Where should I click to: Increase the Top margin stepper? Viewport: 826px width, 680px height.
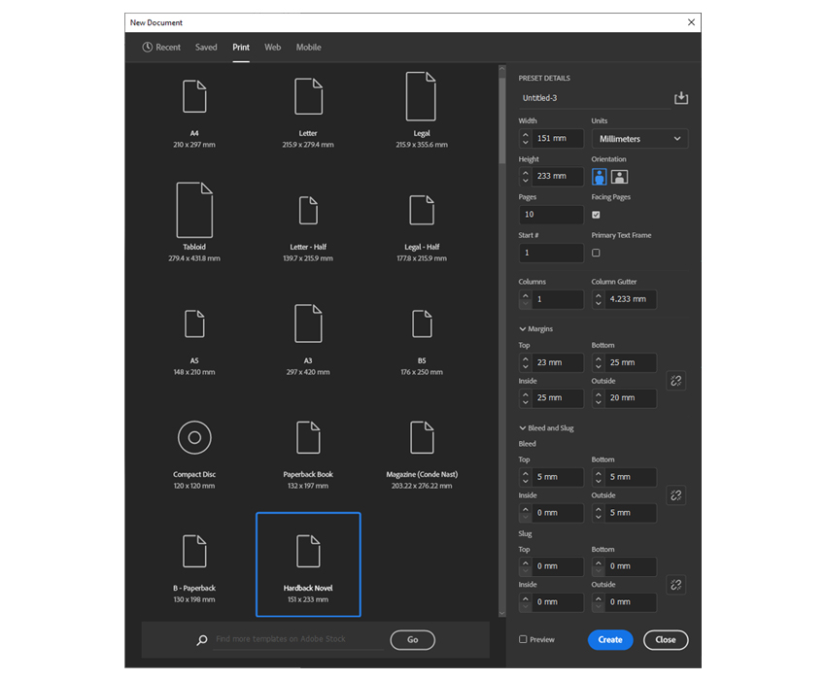525,358
